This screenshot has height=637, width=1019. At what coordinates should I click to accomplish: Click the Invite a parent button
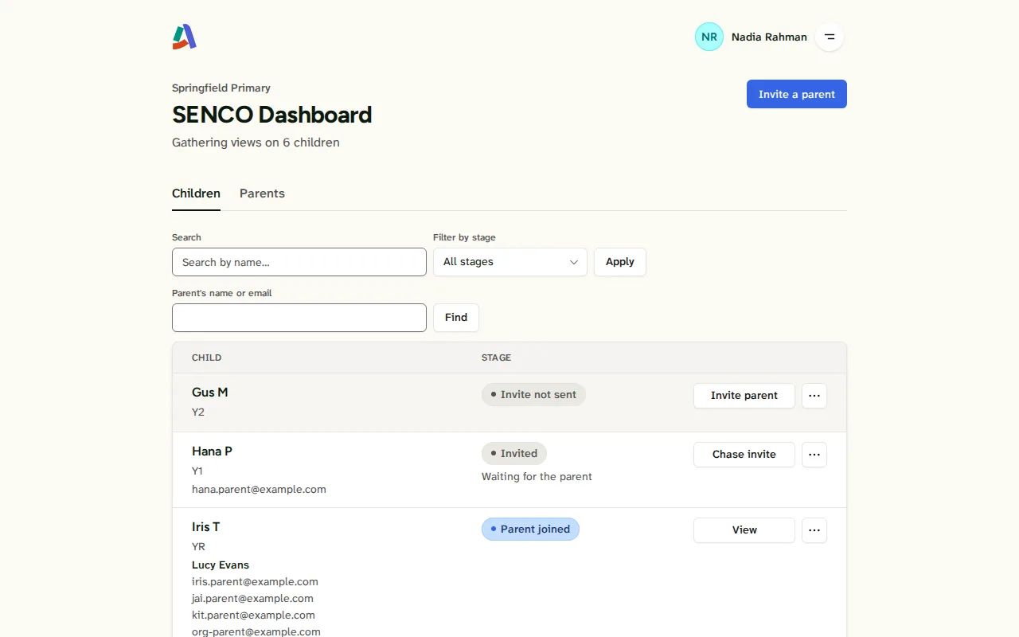(x=797, y=94)
